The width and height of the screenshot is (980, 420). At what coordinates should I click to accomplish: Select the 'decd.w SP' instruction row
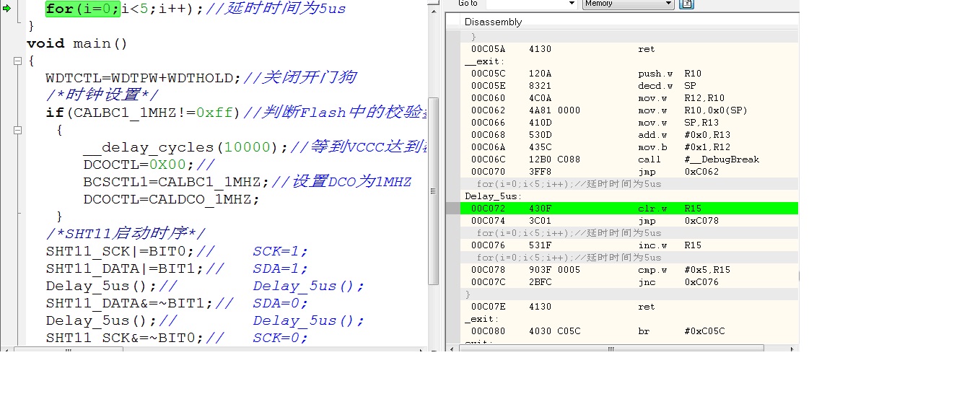629,86
